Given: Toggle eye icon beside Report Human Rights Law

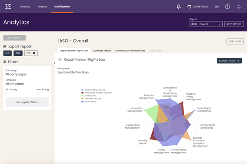Looking at the screenshot, I should pos(60,60).
